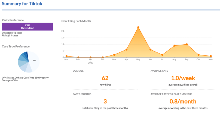This screenshot has width=220, height=113.
Task: Click the Party Preference label
Action: tap(13, 20)
